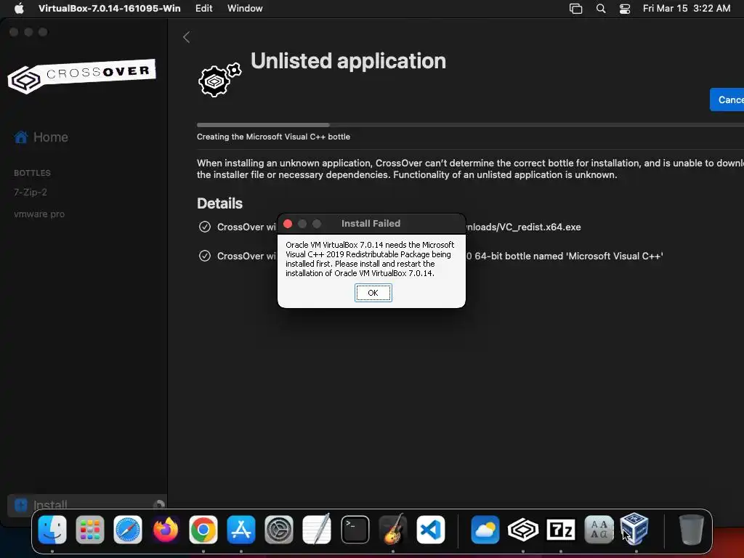Open Control Center in menu bar

click(x=625, y=9)
